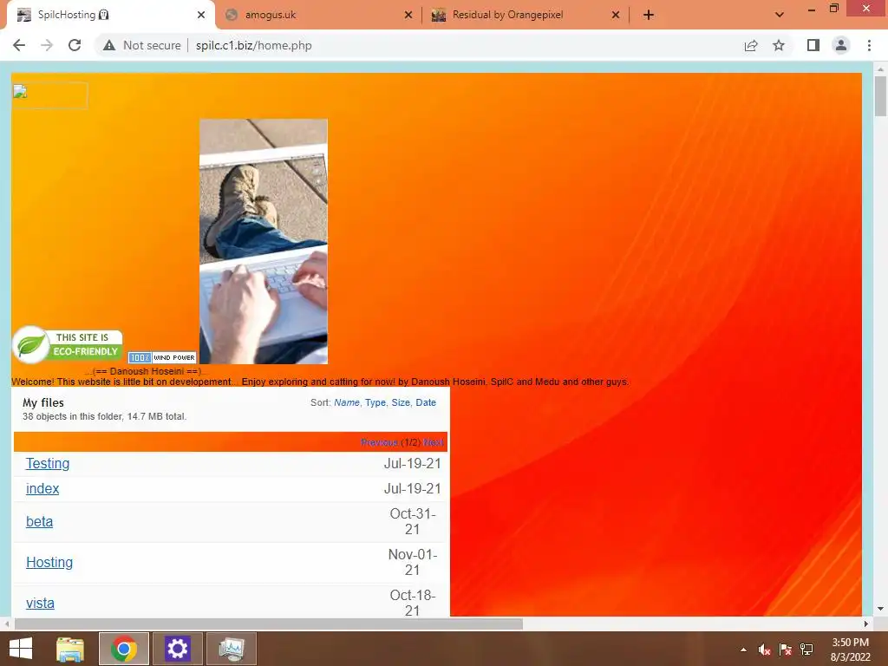Switch to Residual by Orangepixel tab
The width and height of the screenshot is (888, 666).
click(524, 15)
